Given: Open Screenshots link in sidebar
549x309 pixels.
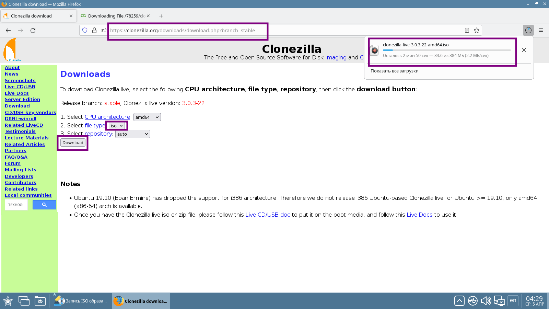Looking at the screenshot, I should pos(20,80).
